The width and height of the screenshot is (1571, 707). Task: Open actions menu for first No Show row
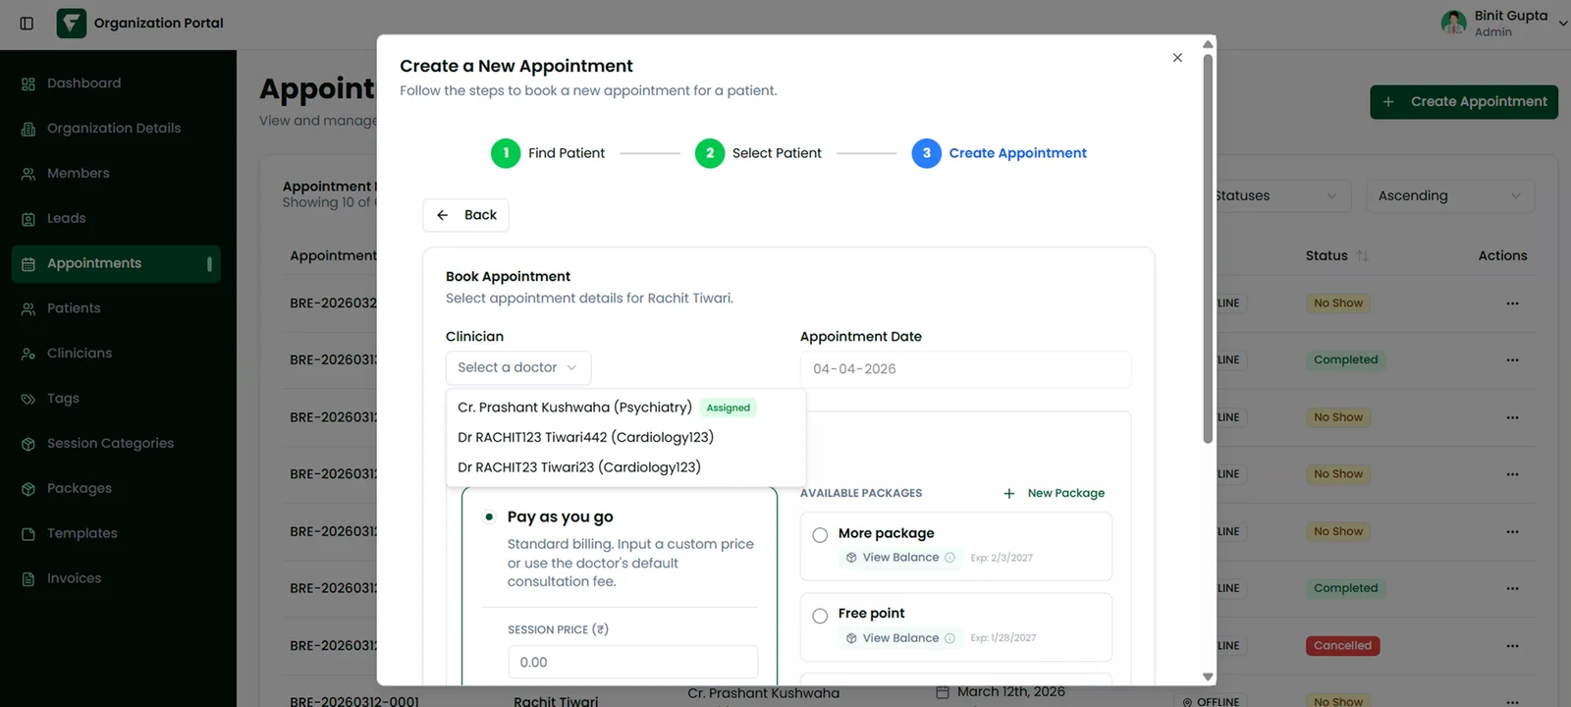coord(1512,303)
